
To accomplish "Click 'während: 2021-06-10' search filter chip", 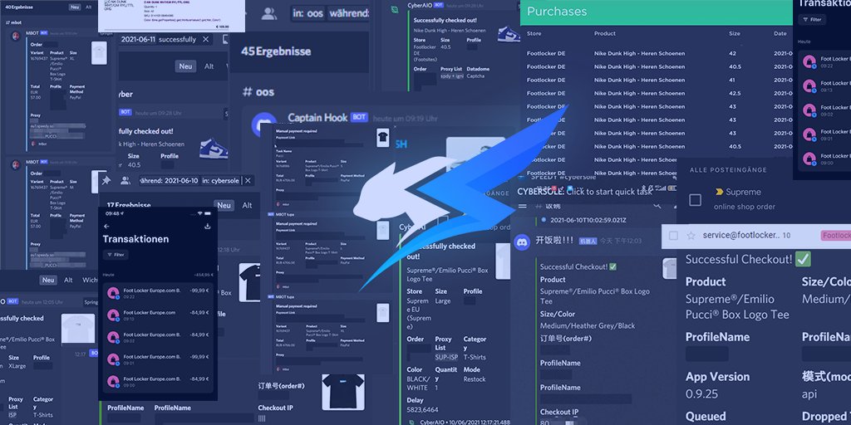I will click(168, 180).
